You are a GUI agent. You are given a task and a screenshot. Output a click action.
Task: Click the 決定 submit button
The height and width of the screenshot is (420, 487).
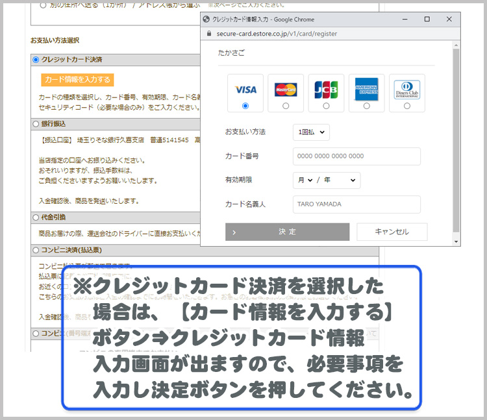click(287, 232)
